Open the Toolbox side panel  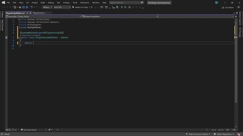tap(2, 14)
